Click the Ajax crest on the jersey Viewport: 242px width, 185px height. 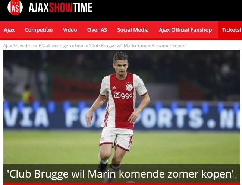point(129,87)
